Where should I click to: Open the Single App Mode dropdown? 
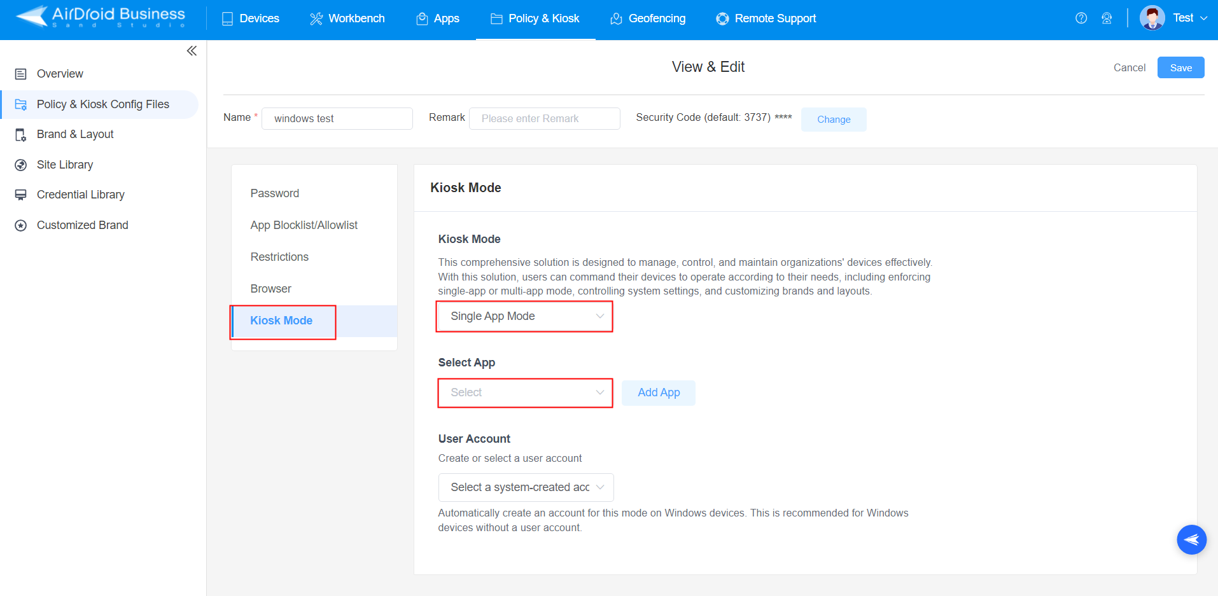tap(524, 315)
